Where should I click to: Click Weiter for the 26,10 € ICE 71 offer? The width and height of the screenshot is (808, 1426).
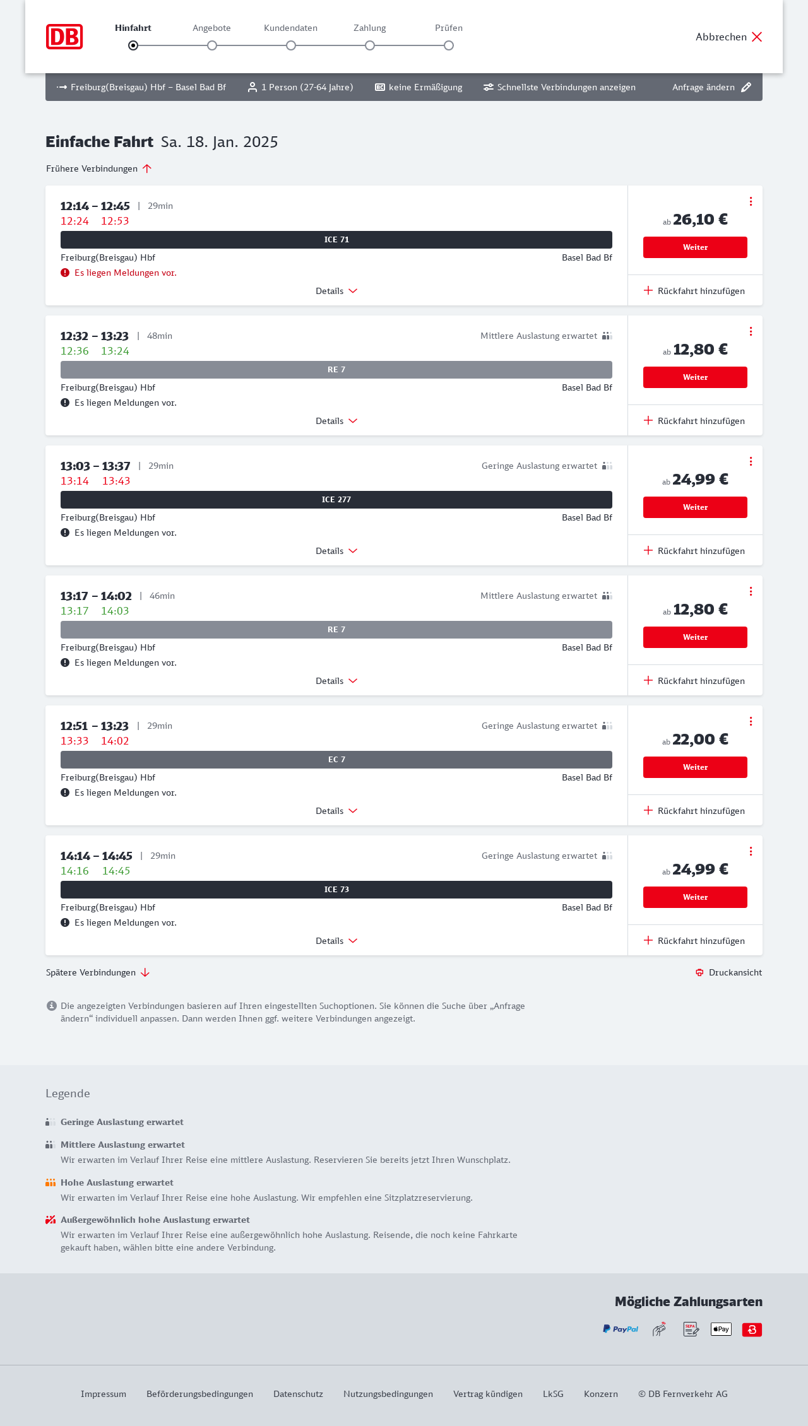click(x=695, y=247)
